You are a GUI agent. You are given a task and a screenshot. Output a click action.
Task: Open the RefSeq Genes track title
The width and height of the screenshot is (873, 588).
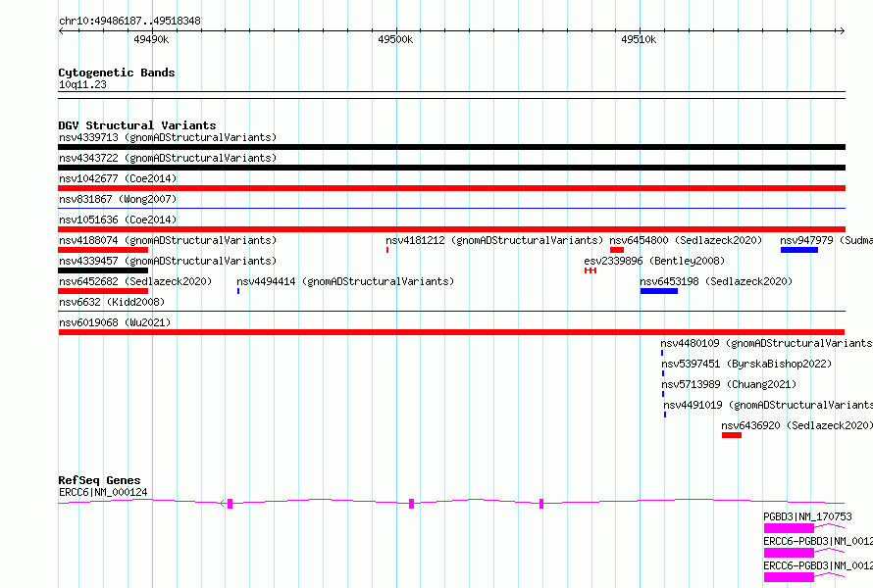click(99, 480)
